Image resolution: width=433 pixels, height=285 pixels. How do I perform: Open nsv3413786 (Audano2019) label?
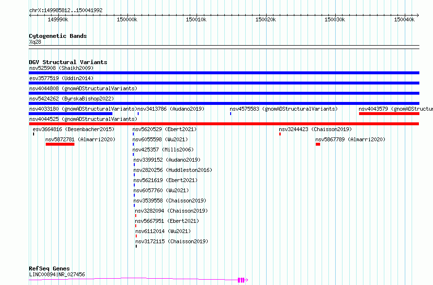coord(171,109)
